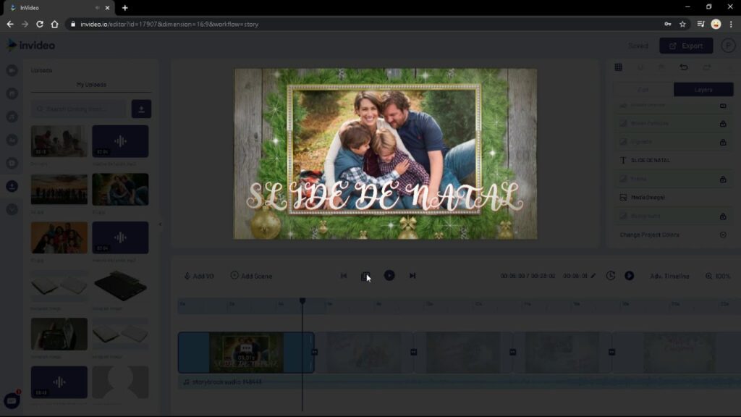The width and height of the screenshot is (741, 417).
Task: Click the upload file button next to search
Action: click(x=141, y=109)
